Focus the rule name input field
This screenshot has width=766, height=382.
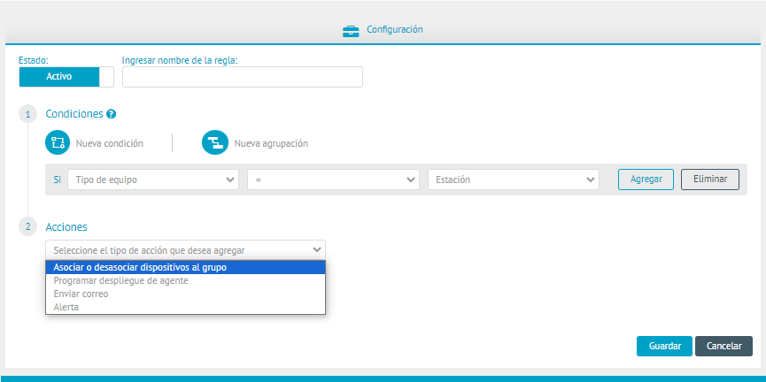click(243, 77)
